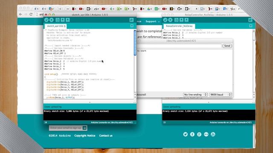Click the '©2014 Arduino' footer text
The width and height of the screenshot is (273, 153).
pos(60,136)
